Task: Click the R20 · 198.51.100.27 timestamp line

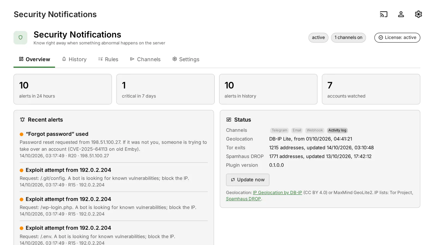Action: pyautogui.click(x=64, y=156)
